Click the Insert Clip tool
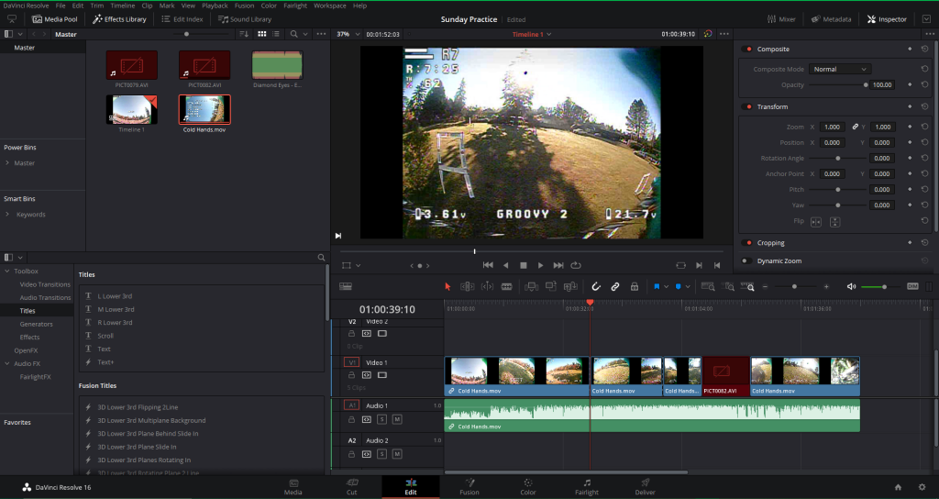 click(x=531, y=287)
